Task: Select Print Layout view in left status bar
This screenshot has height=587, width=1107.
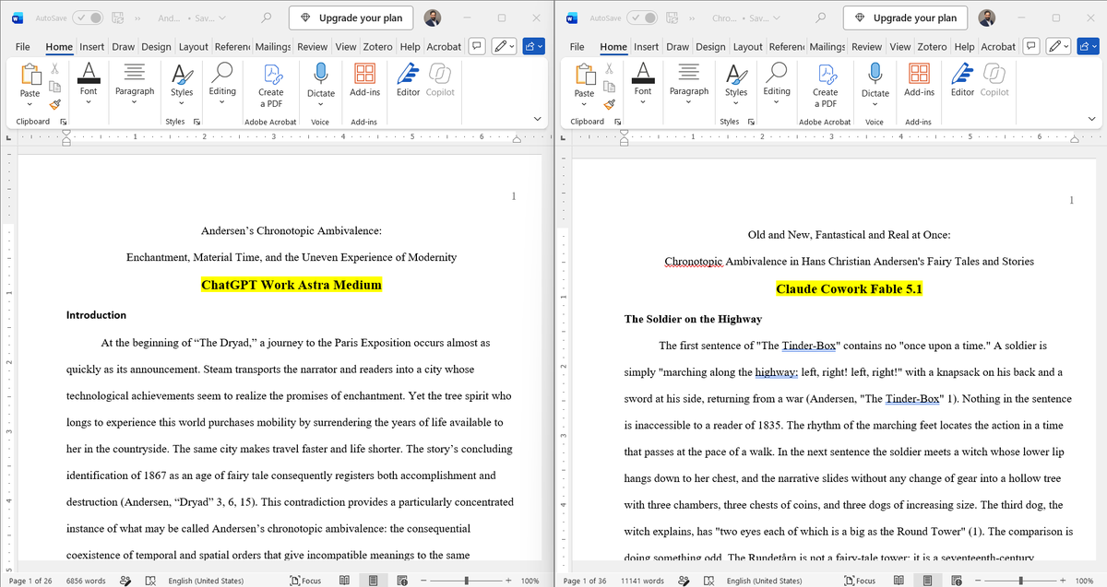Action: [374, 581]
